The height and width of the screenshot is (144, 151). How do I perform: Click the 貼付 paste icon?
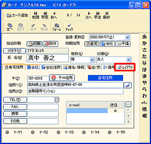pos(21,27)
